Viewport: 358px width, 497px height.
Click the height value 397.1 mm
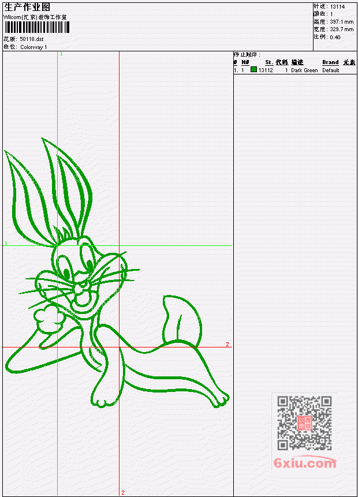(341, 22)
